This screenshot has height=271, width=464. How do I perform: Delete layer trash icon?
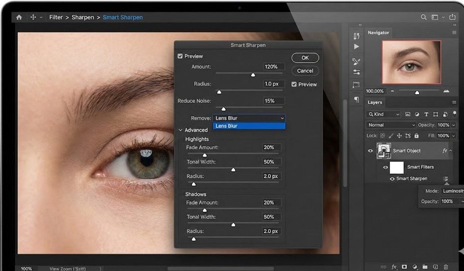446,267
